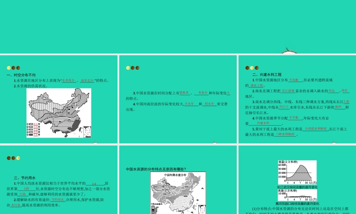Click the yellow 一 dot above 一、时空分布不均
The height and width of the screenshot is (214, 356).
pos(9,68)
